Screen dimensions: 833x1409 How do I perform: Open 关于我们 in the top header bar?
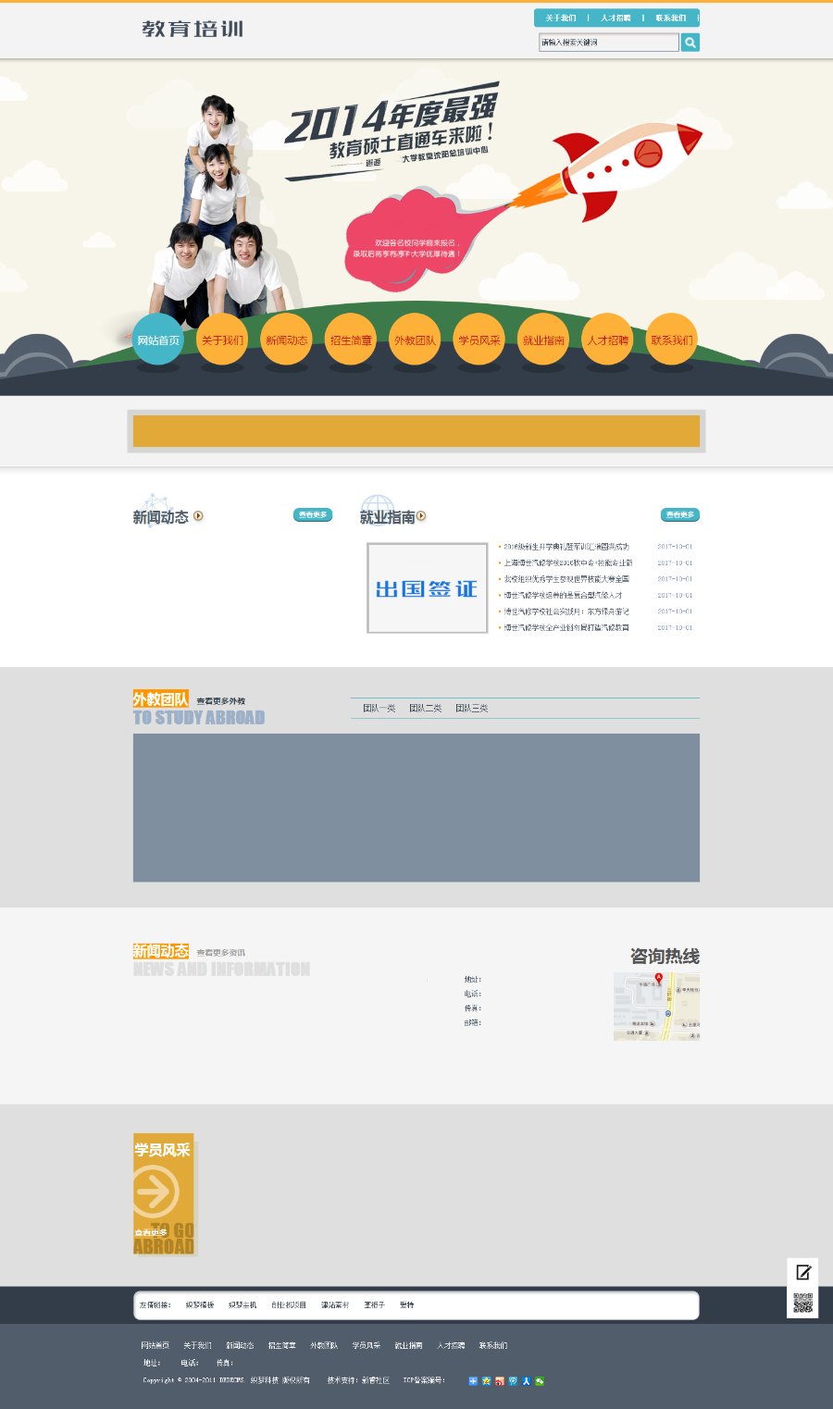tap(561, 18)
